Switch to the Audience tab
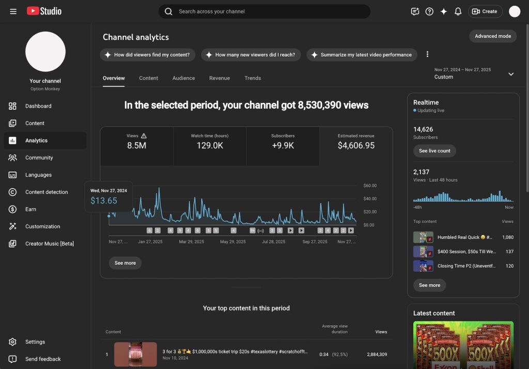The height and width of the screenshot is (369, 529). tap(183, 78)
